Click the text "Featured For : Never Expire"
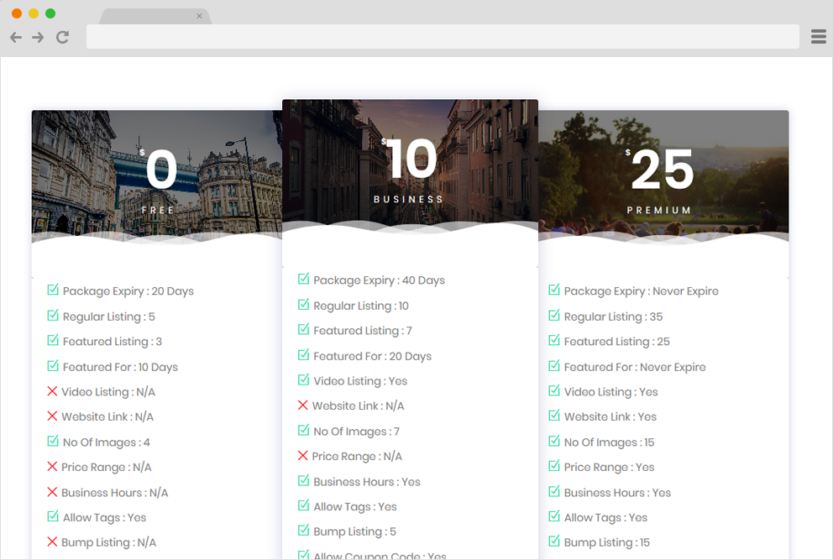Image resolution: width=833 pixels, height=560 pixels. click(x=635, y=367)
